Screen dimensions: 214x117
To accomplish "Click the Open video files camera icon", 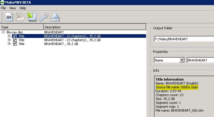I will pos(9,17).
